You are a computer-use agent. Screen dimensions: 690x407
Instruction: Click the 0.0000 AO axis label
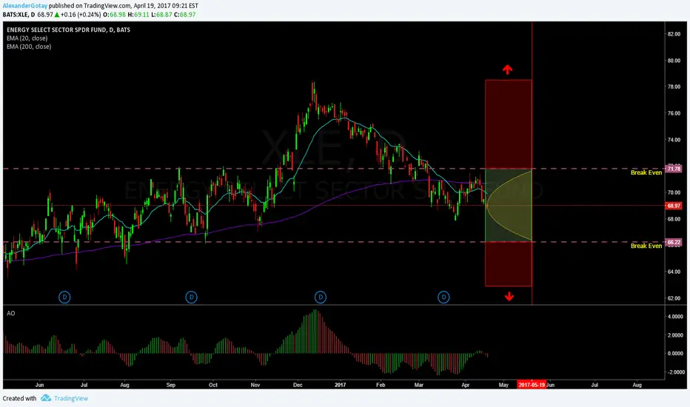[675, 353]
